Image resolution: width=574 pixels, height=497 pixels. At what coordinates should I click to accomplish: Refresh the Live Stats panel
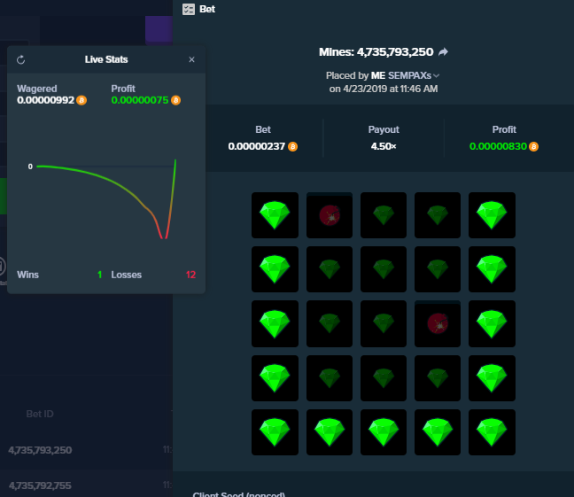point(21,59)
